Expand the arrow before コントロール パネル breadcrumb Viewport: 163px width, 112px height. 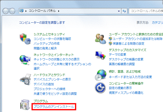[x=26, y=11]
